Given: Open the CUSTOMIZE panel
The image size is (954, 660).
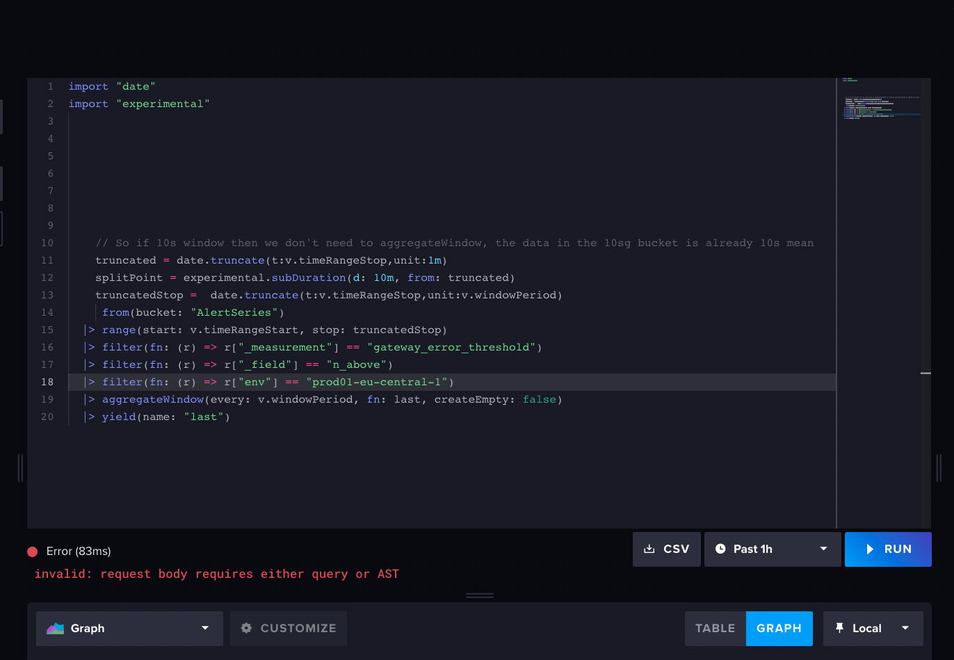Looking at the screenshot, I should click(x=288, y=628).
